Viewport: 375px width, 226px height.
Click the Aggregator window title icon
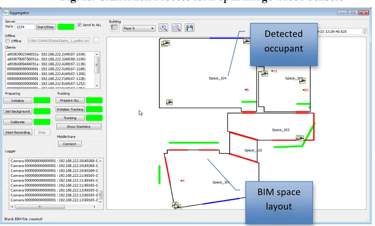6,12
